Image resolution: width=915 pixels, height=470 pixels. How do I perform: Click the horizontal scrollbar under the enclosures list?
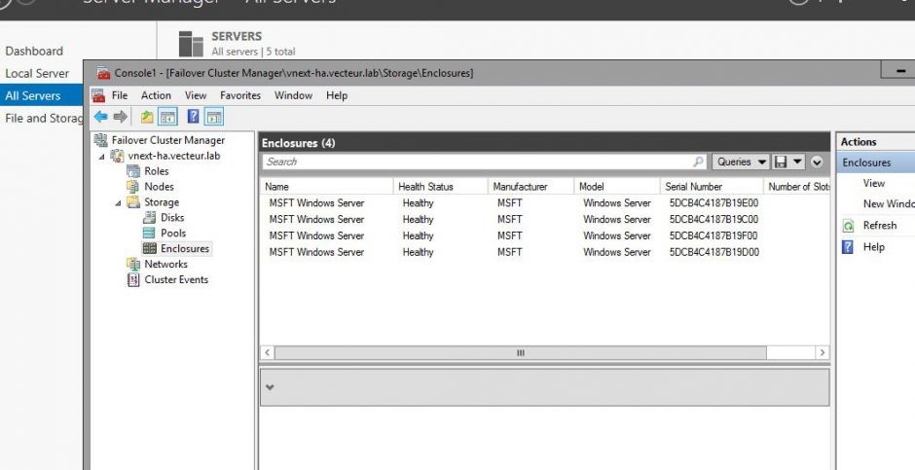[545, 352]
